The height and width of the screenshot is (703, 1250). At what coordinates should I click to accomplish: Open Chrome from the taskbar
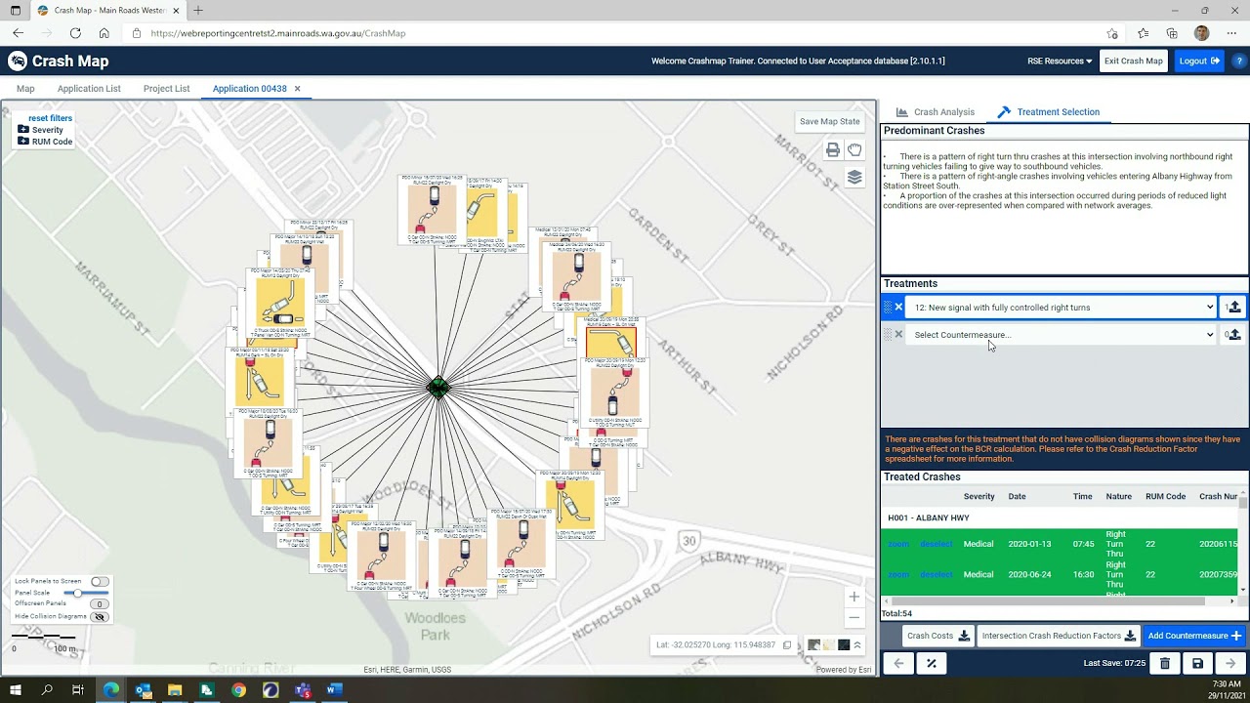click(x=238, y=690)
